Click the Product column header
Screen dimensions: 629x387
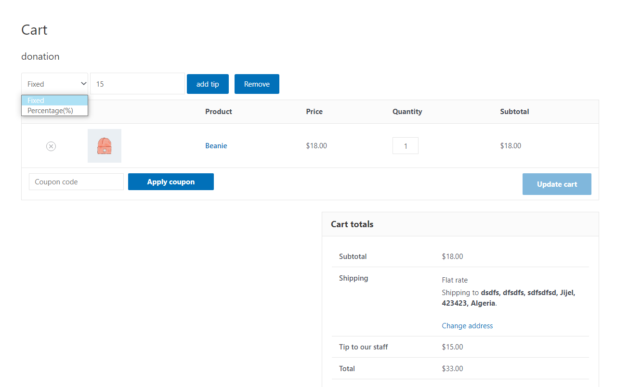[x=219, y=112]
